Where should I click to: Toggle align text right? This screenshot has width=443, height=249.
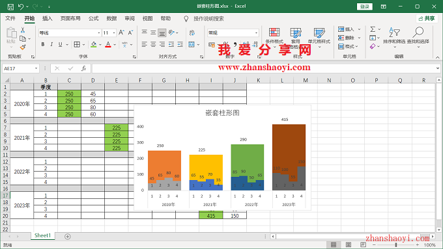click(162, 44)
